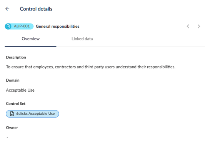Go to next control with right chevron

(199, 26)
